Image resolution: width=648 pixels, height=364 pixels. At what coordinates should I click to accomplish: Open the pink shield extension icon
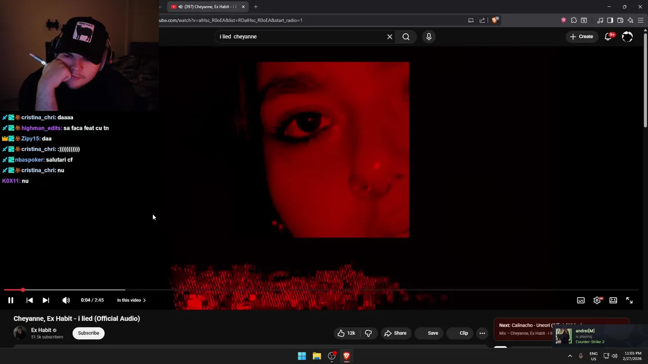(563, 20)
